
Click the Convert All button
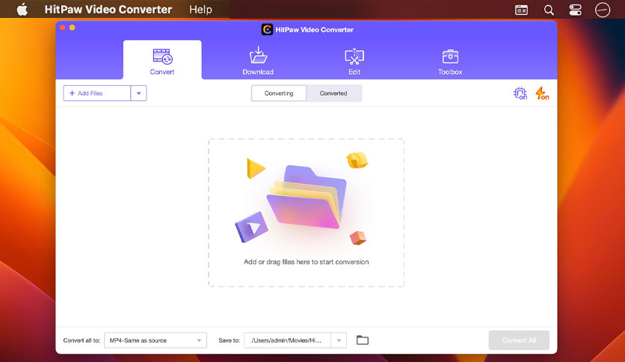[519, 340]
